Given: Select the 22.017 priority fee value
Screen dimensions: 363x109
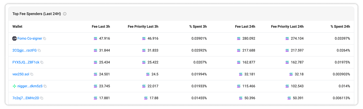Looking at the screenshot, I should [x=153, y=86].
